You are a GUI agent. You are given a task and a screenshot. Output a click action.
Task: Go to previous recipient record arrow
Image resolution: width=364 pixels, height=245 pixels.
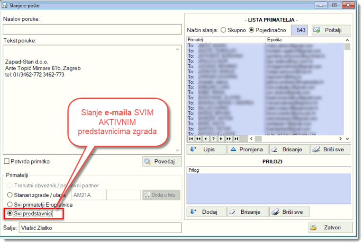coord(206,139)
